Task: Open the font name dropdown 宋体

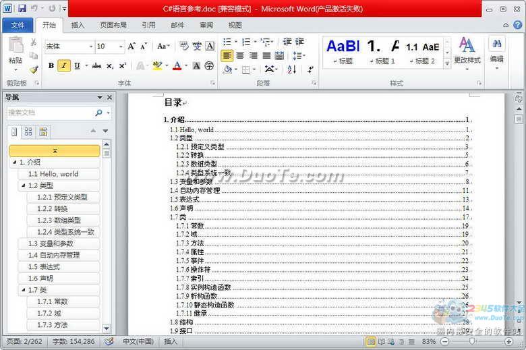Action: [x=91, y=47]
